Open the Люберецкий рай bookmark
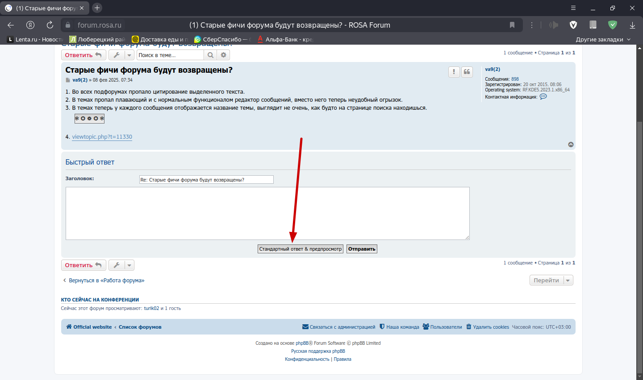 [97, 39]
